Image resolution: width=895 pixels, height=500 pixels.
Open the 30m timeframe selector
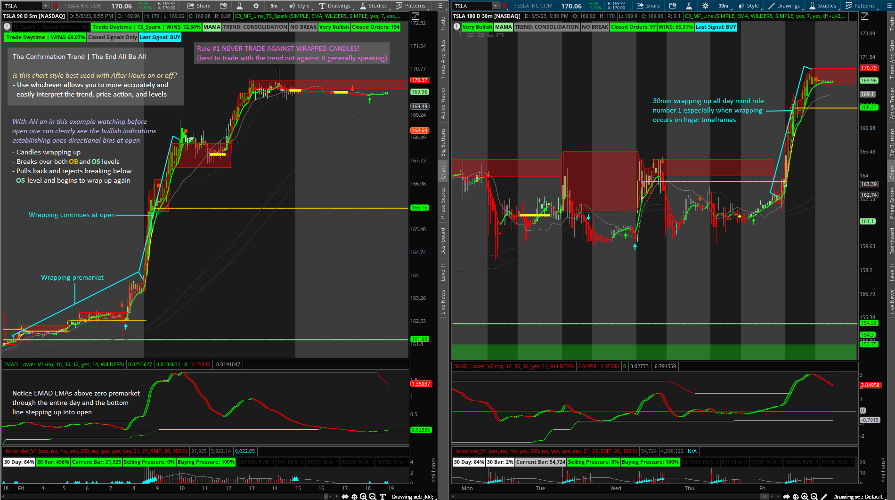(x=723, y=6)
